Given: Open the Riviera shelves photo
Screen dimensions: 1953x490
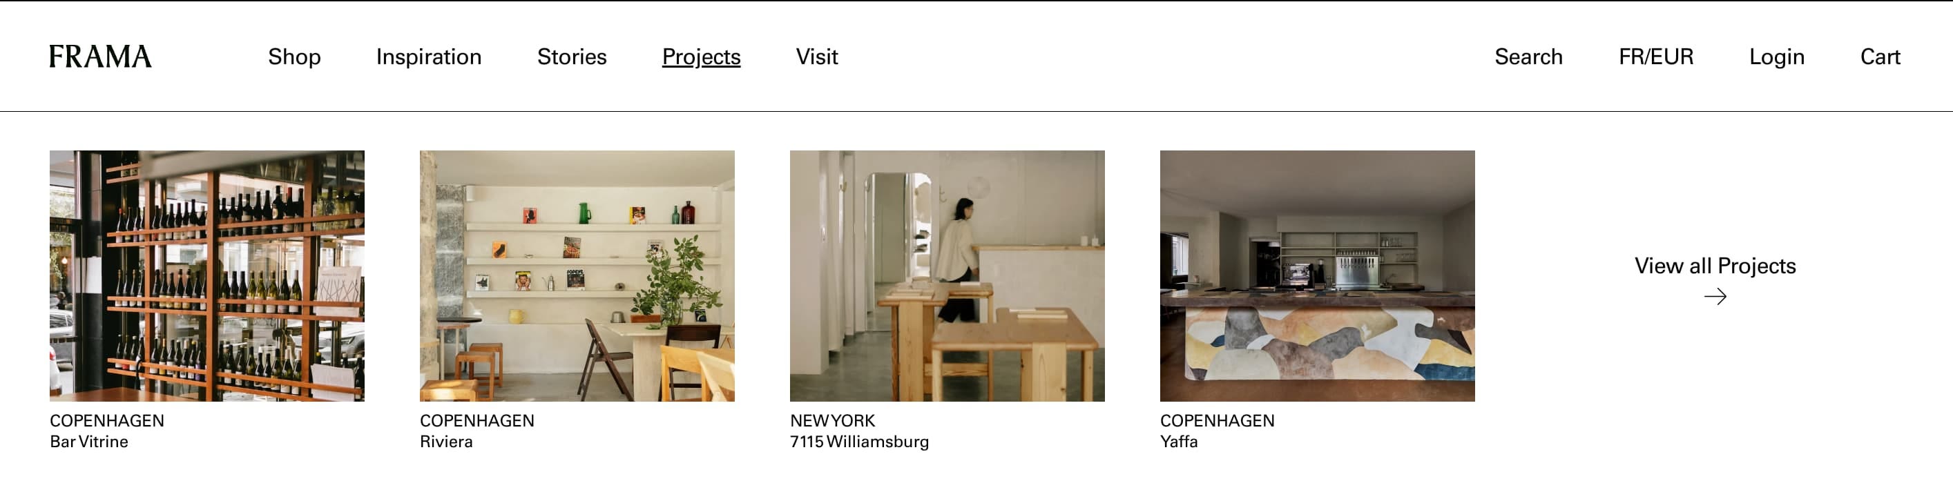Looking at the screenshot, I should click(577, 275).
